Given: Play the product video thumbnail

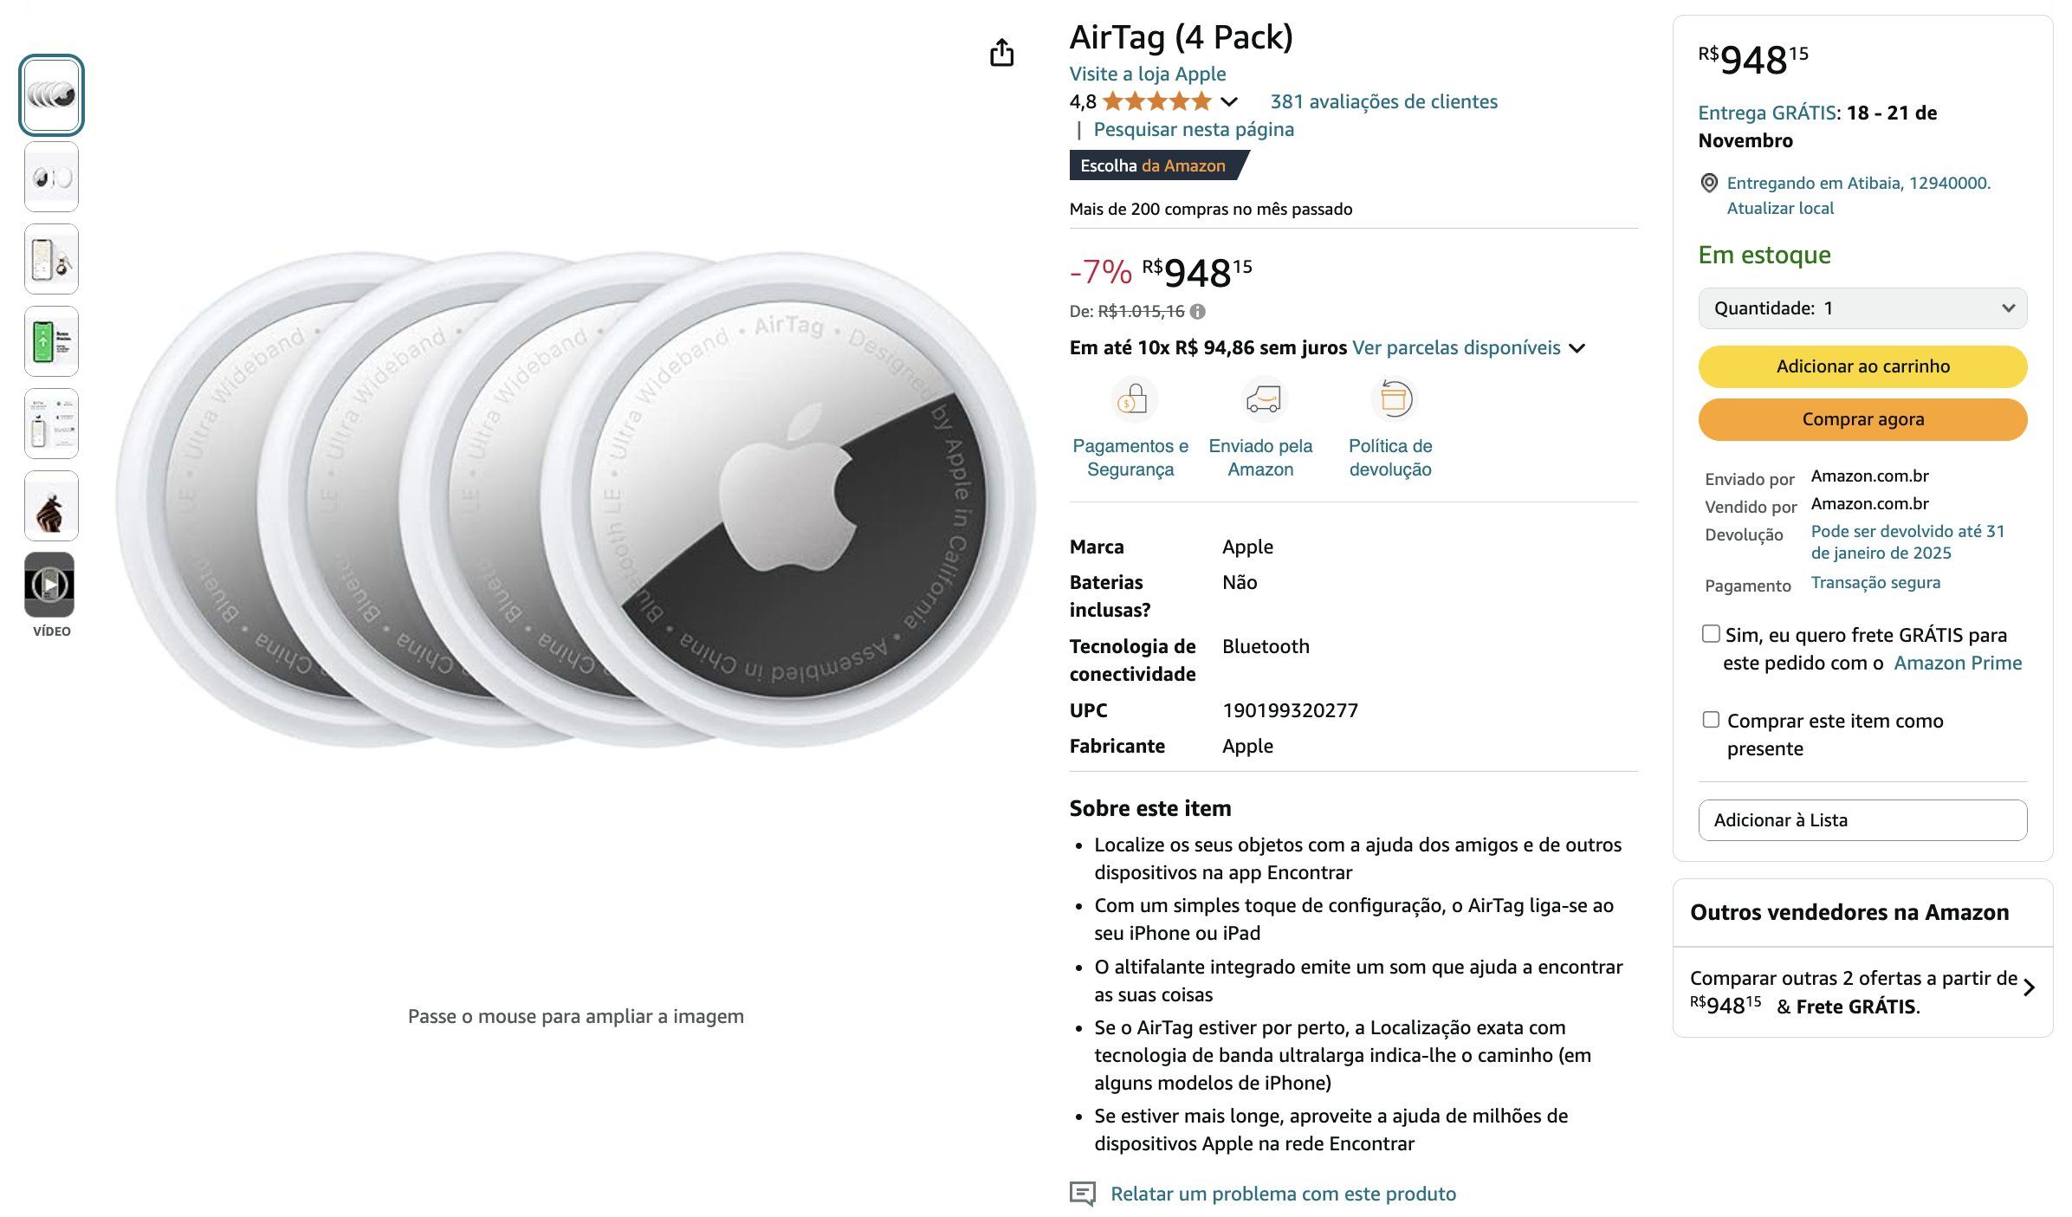Looking at the screenshot, I should coord(51,585).
